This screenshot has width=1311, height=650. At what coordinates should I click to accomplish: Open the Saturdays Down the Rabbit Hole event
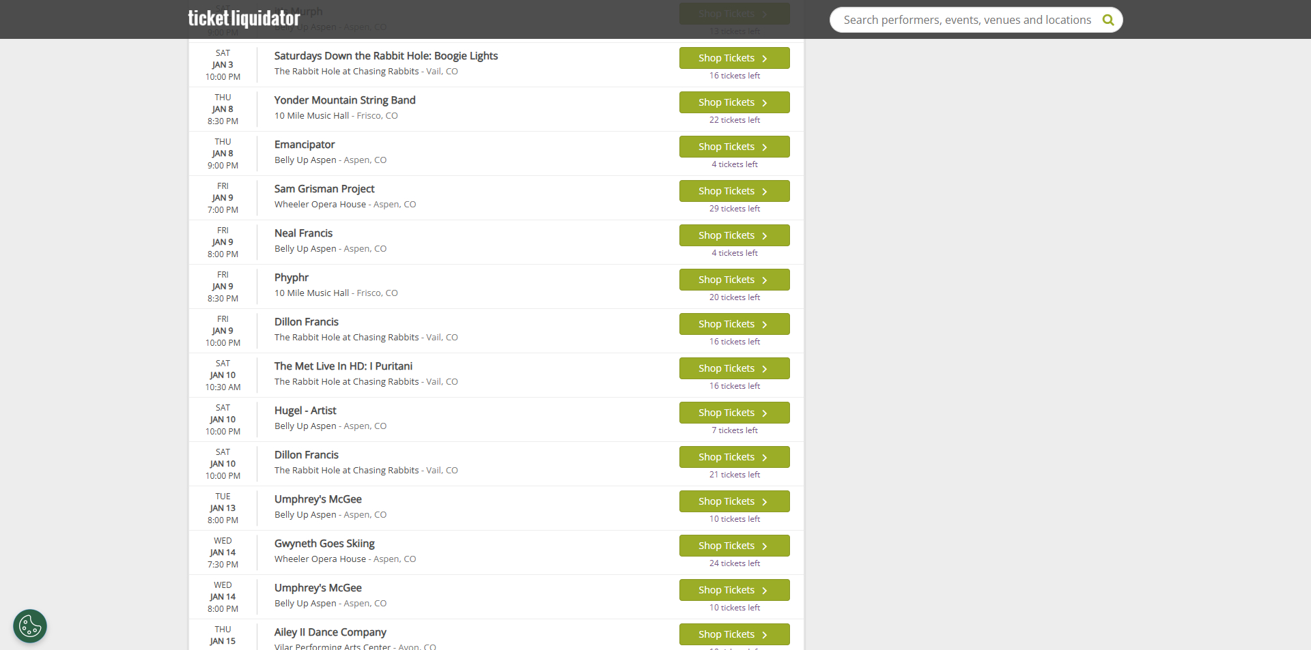(x=386, y=56)
